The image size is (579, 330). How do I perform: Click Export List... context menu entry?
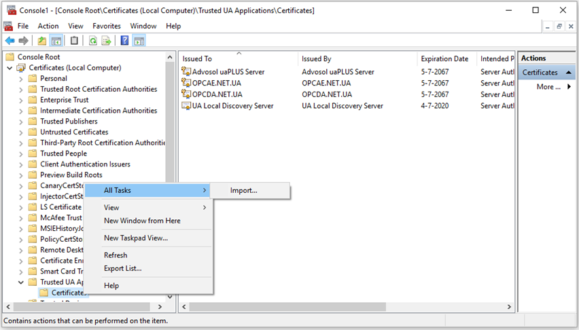pos(122,268)
